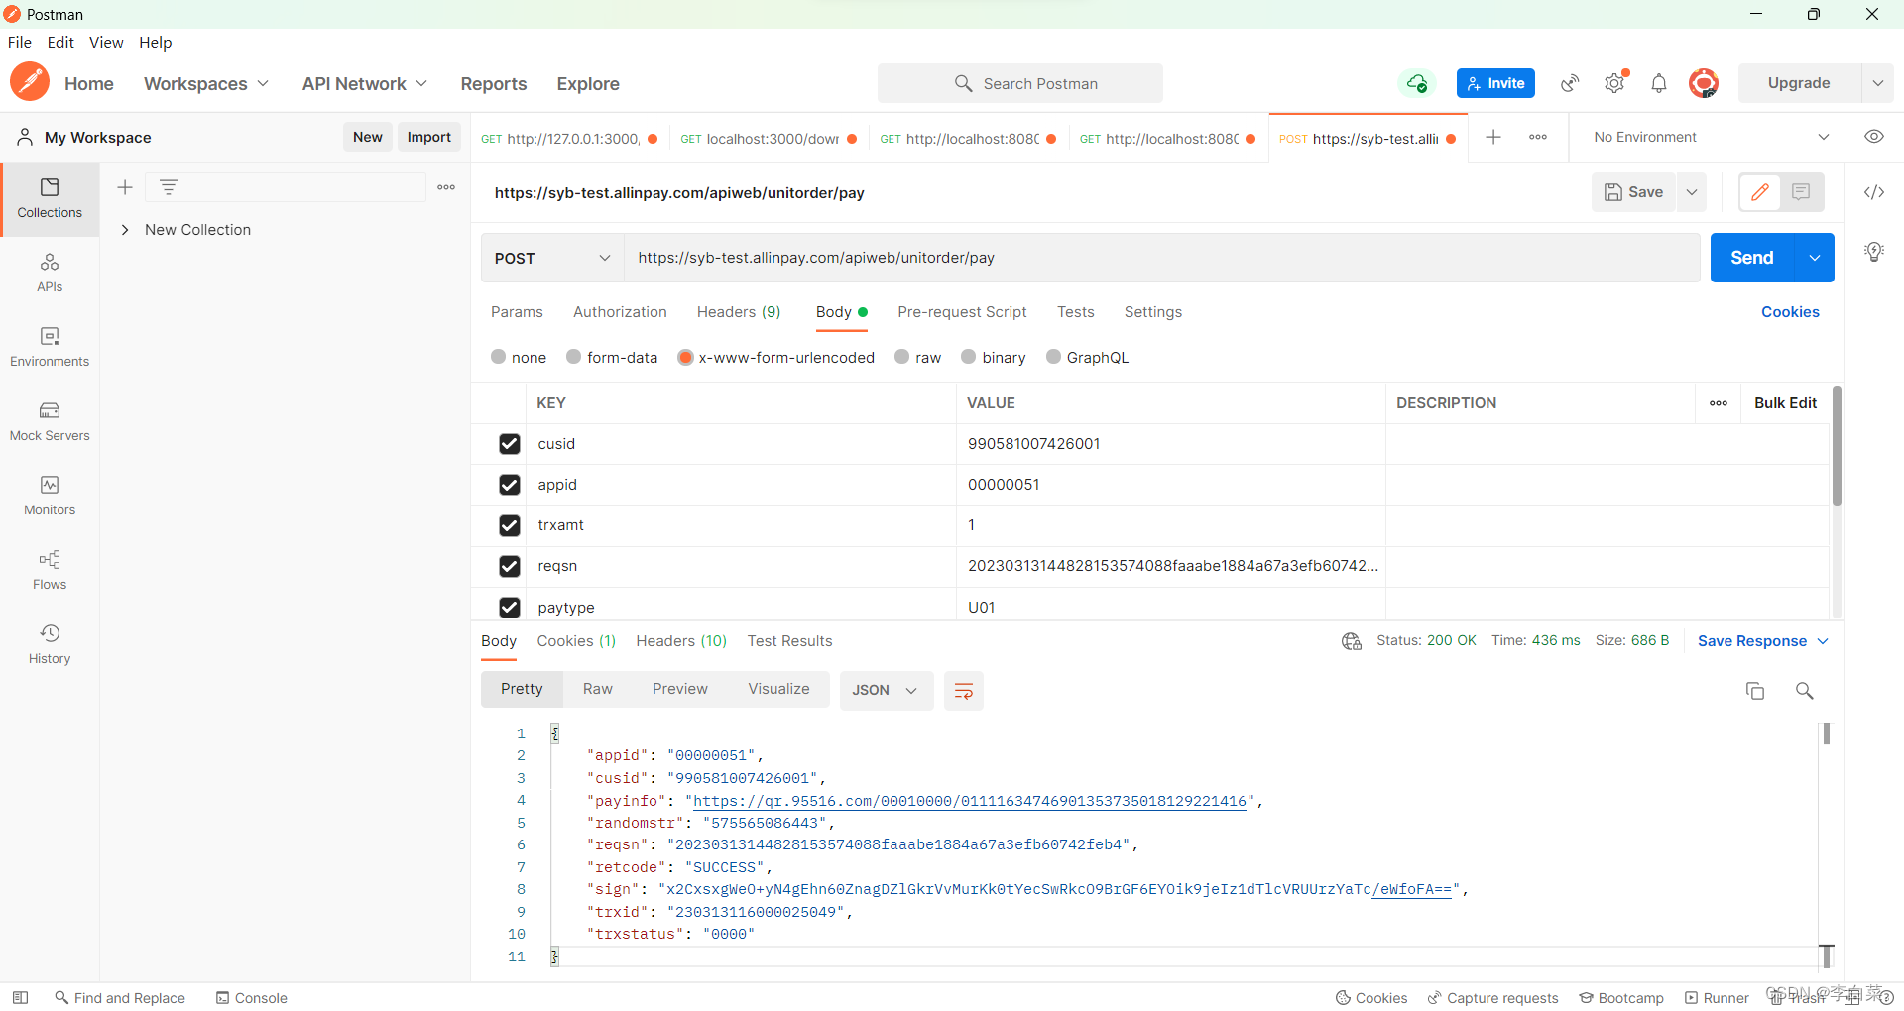This screenshot has width=1904, height=1011.
Task: Switch to the Headers (9) tab
Action: pyautogui.click(x=739, y=312)
